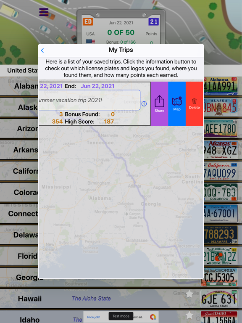Tap the High Score value 187
Screen dimensions: 242x323
point(109,122)
